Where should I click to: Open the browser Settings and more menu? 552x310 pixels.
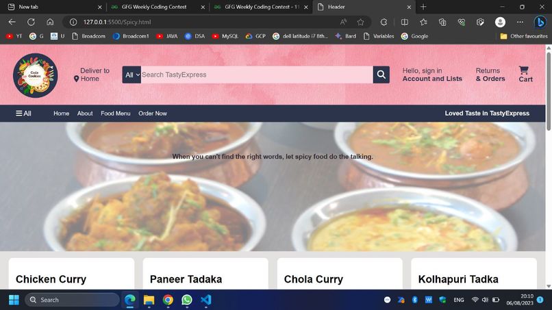coord(520,22)
